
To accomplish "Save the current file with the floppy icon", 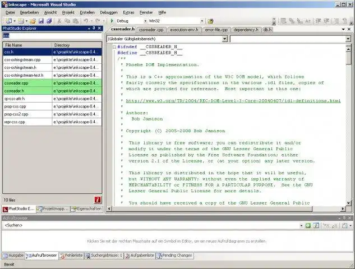I will [x=41, y=21].
